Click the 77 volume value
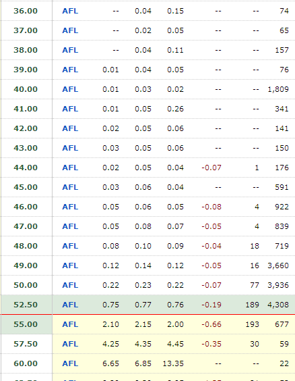The width and height of the screenshot is (295, 381). 255,285
